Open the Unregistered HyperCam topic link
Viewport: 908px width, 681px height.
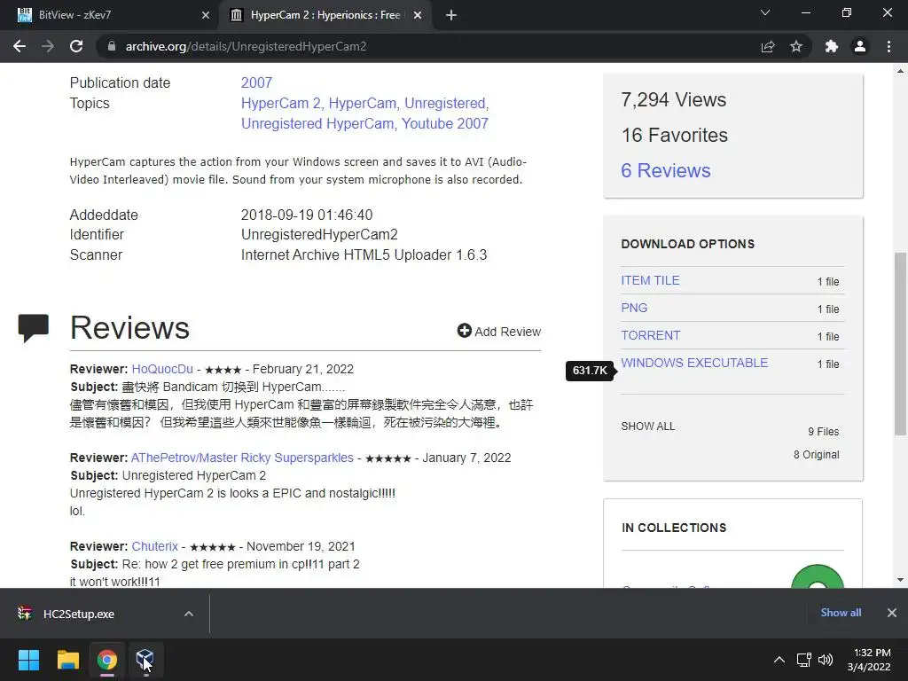(319, 123)
